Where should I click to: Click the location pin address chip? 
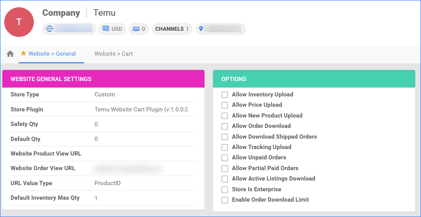pos(220,29)
